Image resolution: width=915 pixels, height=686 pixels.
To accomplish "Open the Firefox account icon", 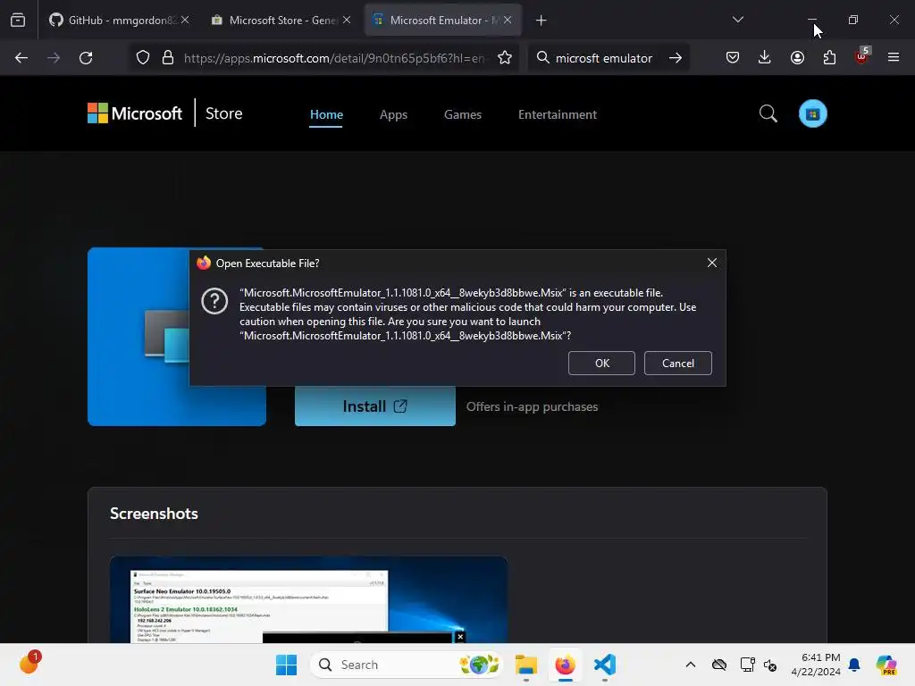I will (797, 57).
